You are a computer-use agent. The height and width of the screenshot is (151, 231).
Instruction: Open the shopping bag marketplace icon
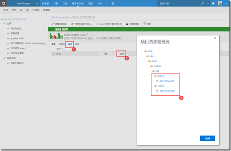(213, 3)
